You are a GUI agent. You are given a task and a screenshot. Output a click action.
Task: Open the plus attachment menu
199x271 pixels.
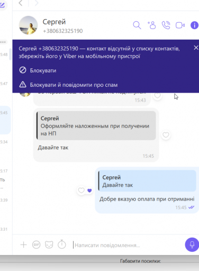tap(23, 245)
